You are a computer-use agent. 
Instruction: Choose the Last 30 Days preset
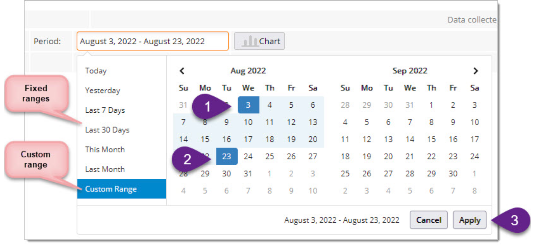point(107,130)
